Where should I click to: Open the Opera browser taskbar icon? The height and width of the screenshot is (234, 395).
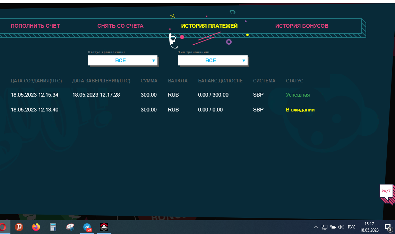tap(2, 227)
